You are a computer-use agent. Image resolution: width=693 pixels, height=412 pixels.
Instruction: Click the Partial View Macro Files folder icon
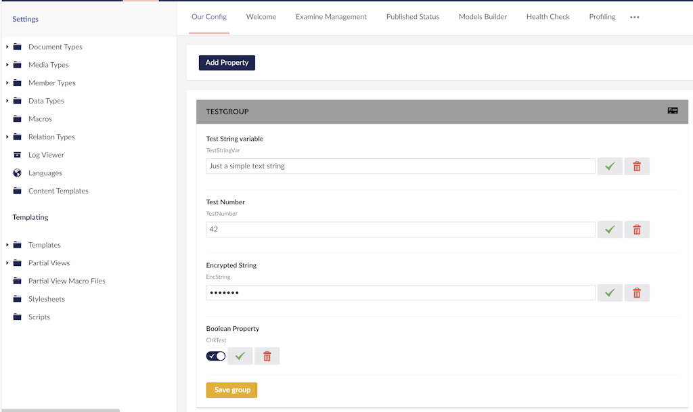point(17,280)
